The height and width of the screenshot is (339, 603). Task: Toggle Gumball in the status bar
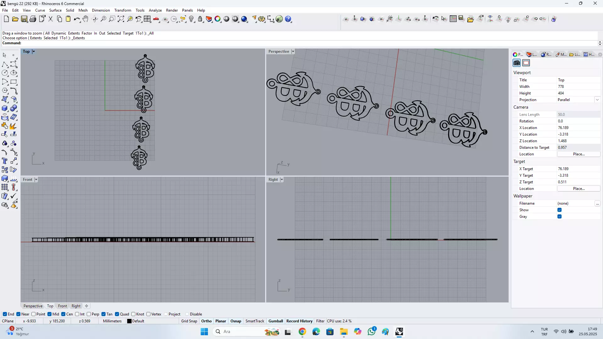click(275, 321)
